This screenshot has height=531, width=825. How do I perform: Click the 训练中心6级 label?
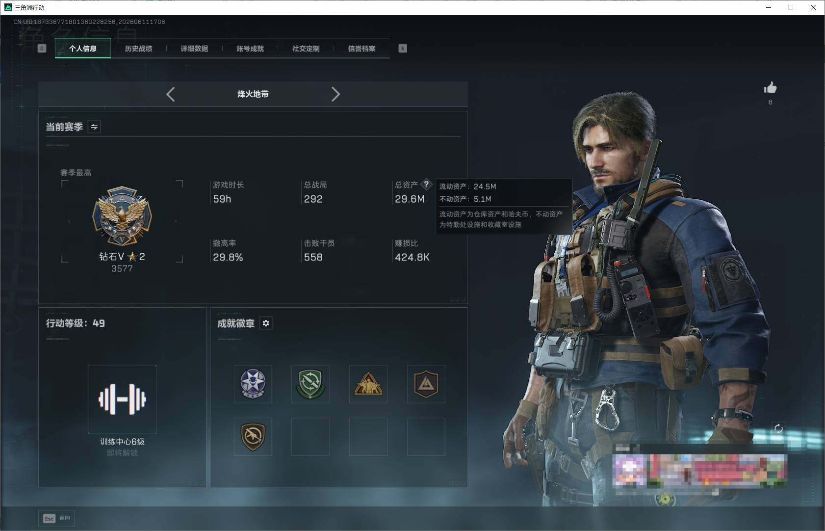123,442
